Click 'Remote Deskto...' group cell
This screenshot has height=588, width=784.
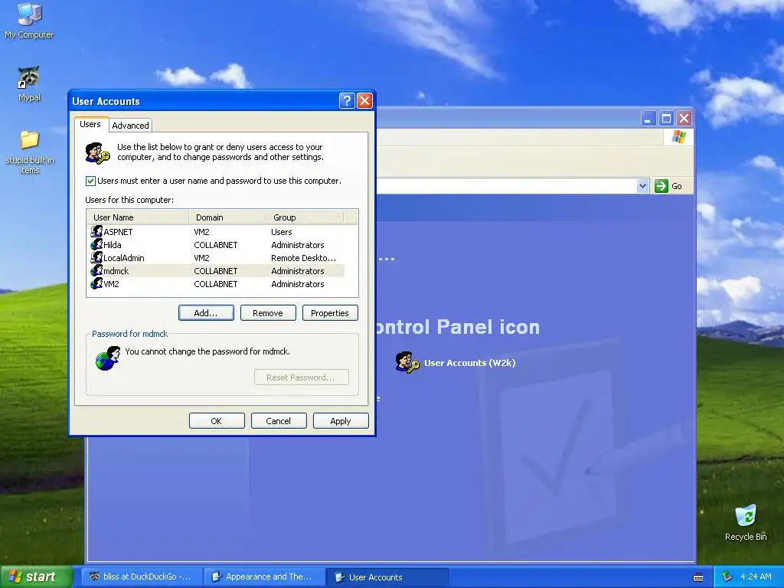(x=303, y=258)
